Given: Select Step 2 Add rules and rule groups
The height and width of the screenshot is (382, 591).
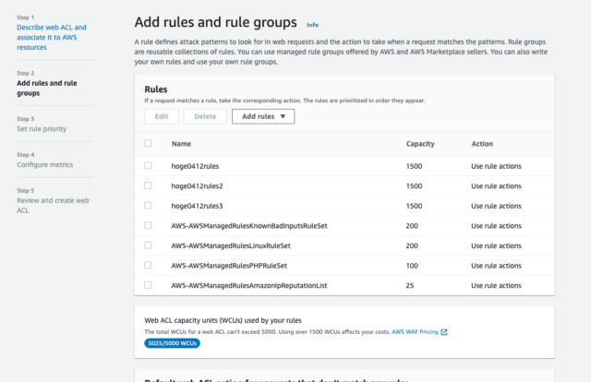Looking at the screenshot, I should [x=47, y=88].
